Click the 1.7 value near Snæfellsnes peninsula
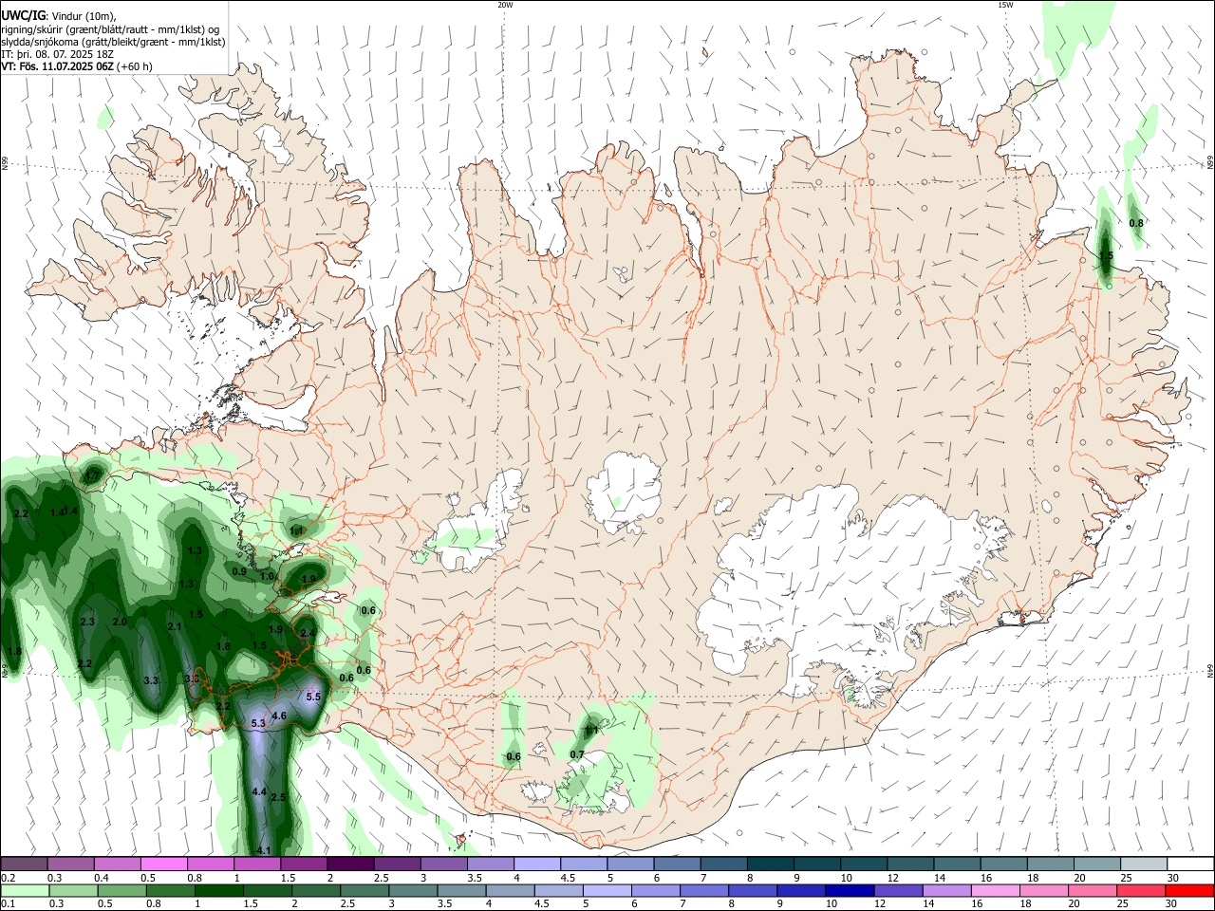The height and width of the screenshot is (911, 1215). click(x=93, y=474)
